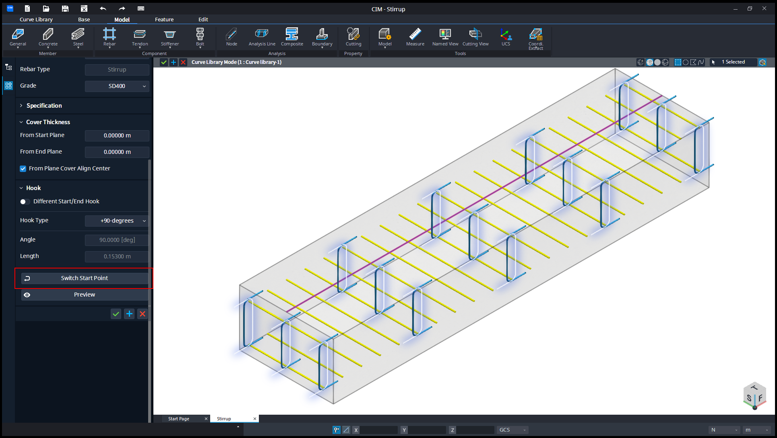Click the From Start Plane value field
The width and height of the screenshot is (777, 438).
point(117,136)
